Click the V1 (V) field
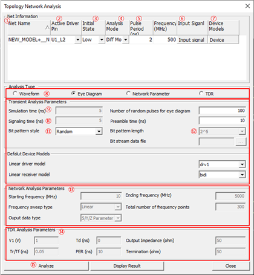 coord(46,241)
